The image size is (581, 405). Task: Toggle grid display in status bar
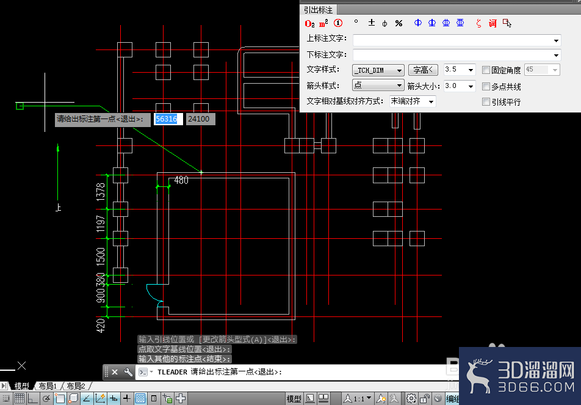coord(20,398)
